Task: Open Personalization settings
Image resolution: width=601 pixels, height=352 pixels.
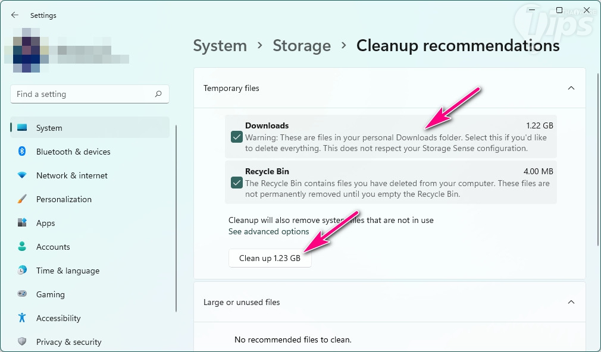Action: pos(90,199)
